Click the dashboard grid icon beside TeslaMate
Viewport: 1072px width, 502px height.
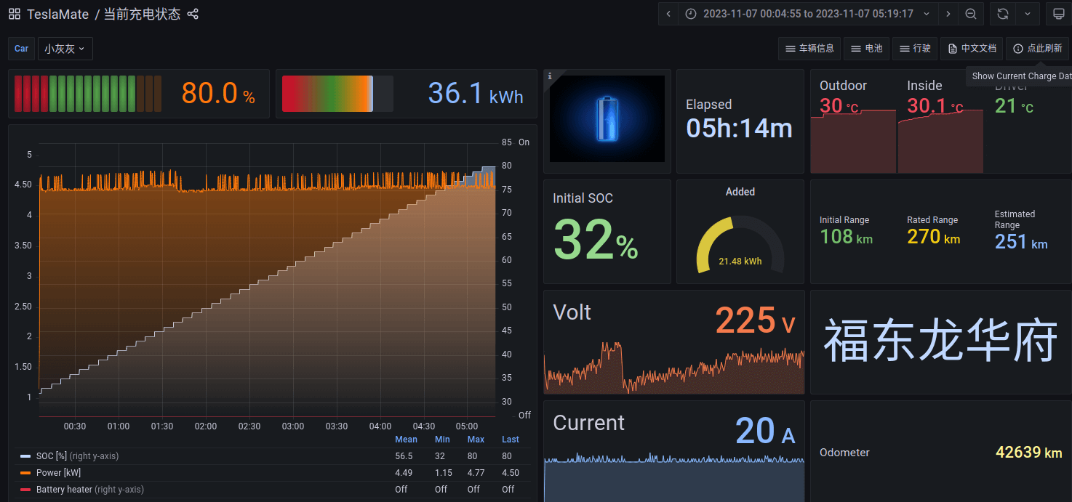coord(15,15)
